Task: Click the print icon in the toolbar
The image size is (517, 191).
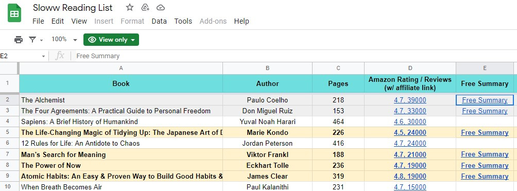Action: (19, 40)
